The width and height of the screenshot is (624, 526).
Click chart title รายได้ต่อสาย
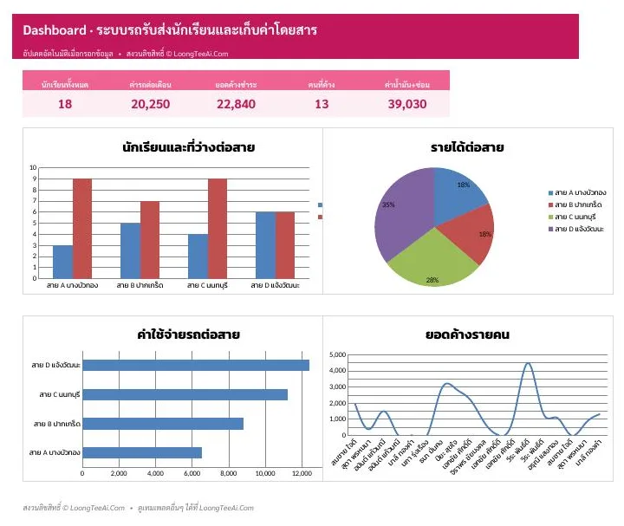point(467,147)
